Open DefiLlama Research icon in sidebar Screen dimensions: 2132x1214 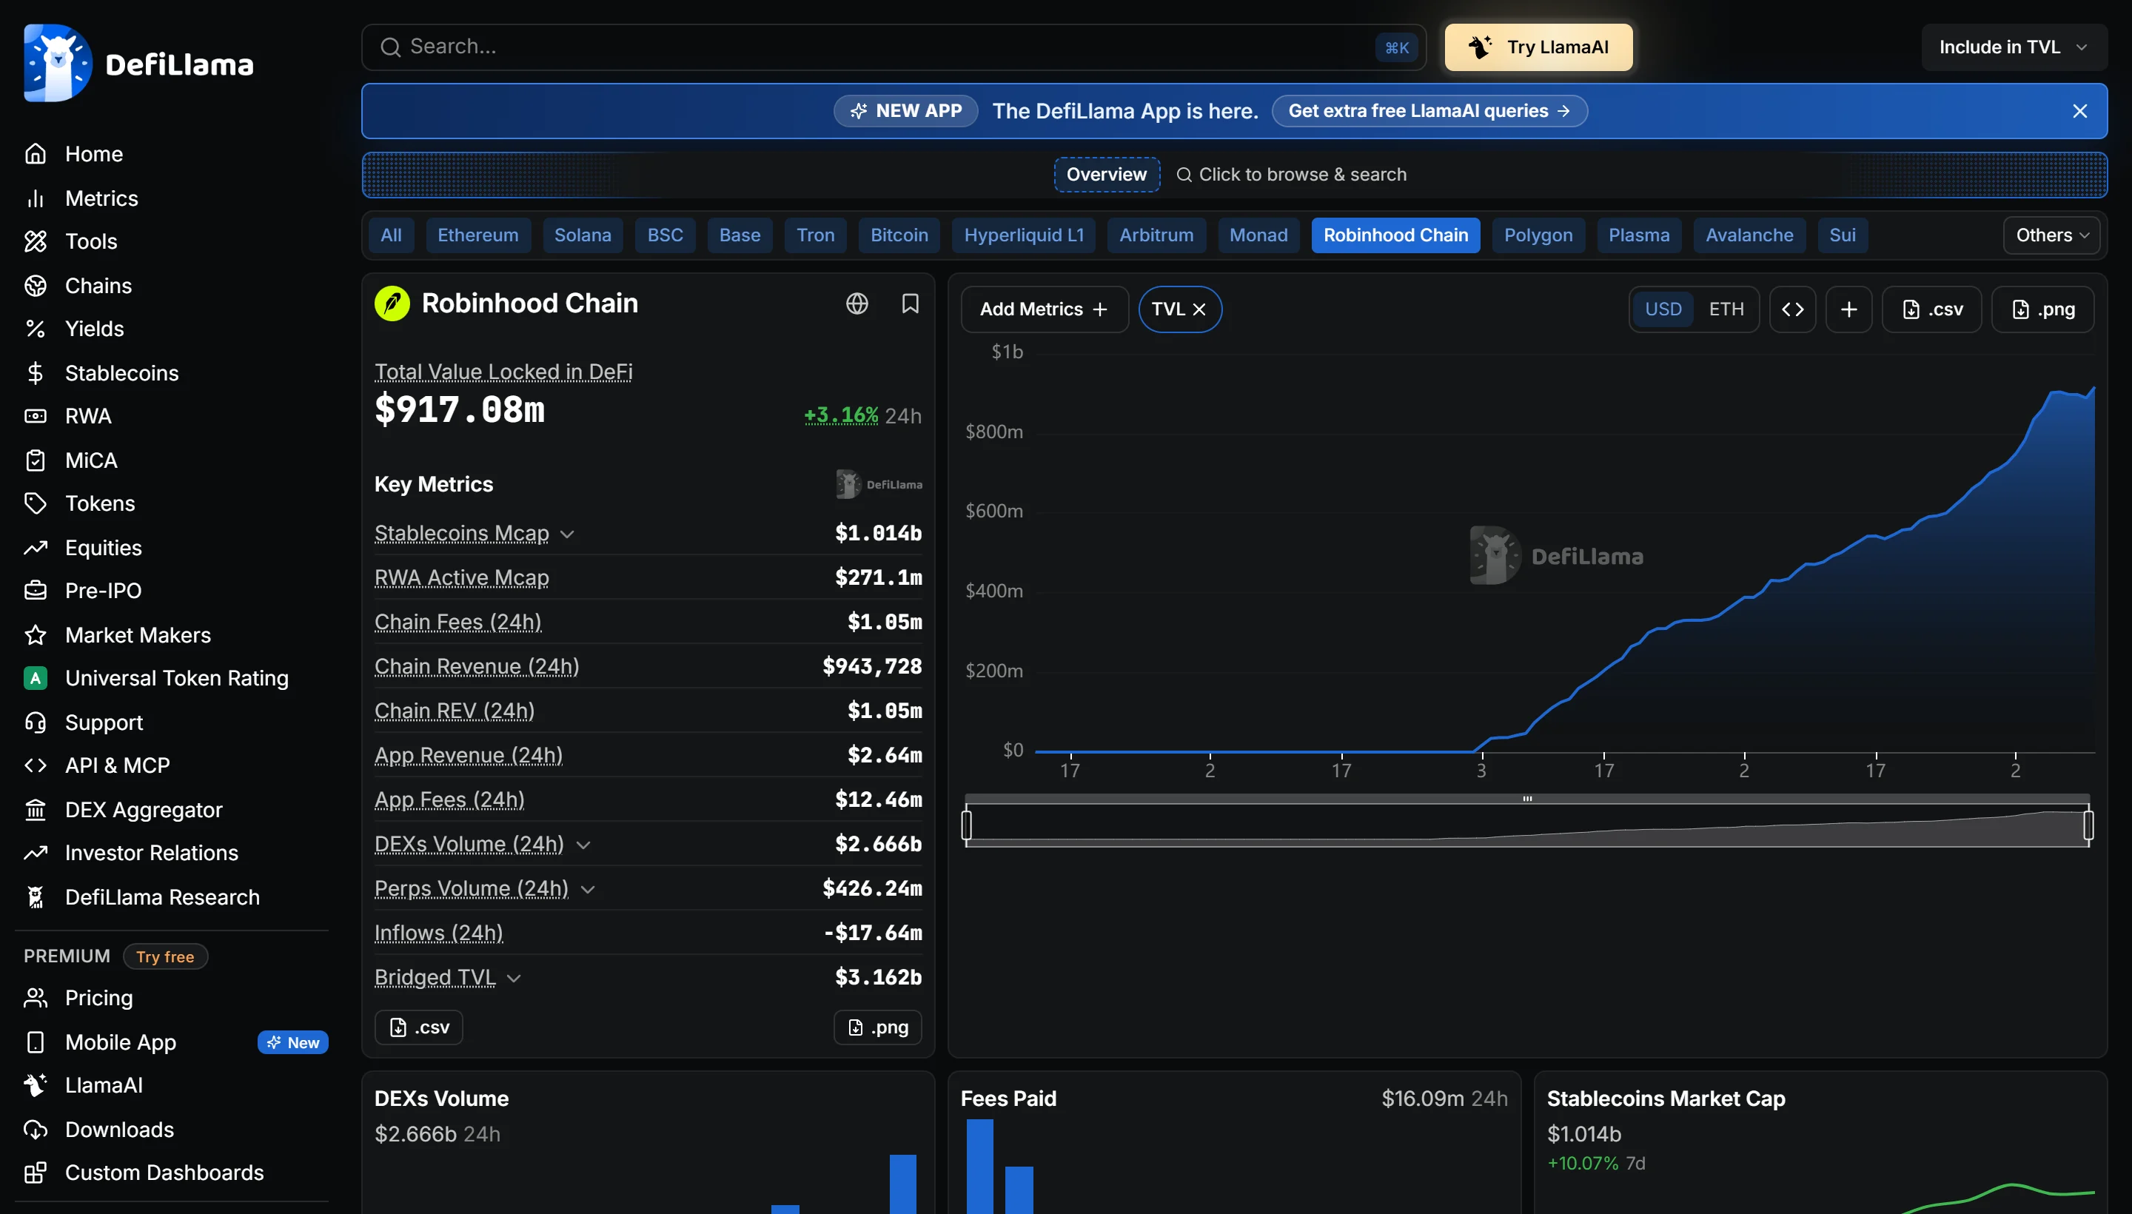(35, 897)
